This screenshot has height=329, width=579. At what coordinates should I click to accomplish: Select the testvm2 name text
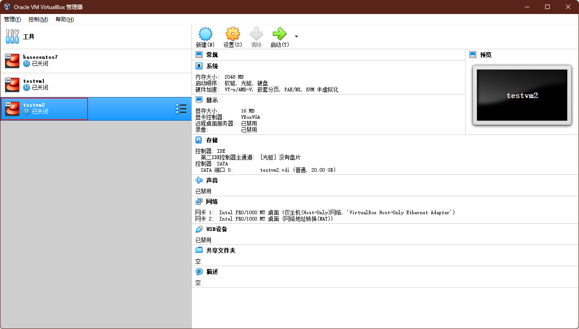pos(34,105)
